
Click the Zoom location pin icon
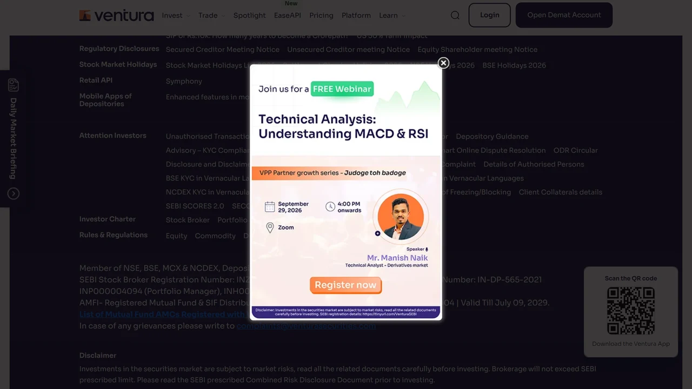270,227
